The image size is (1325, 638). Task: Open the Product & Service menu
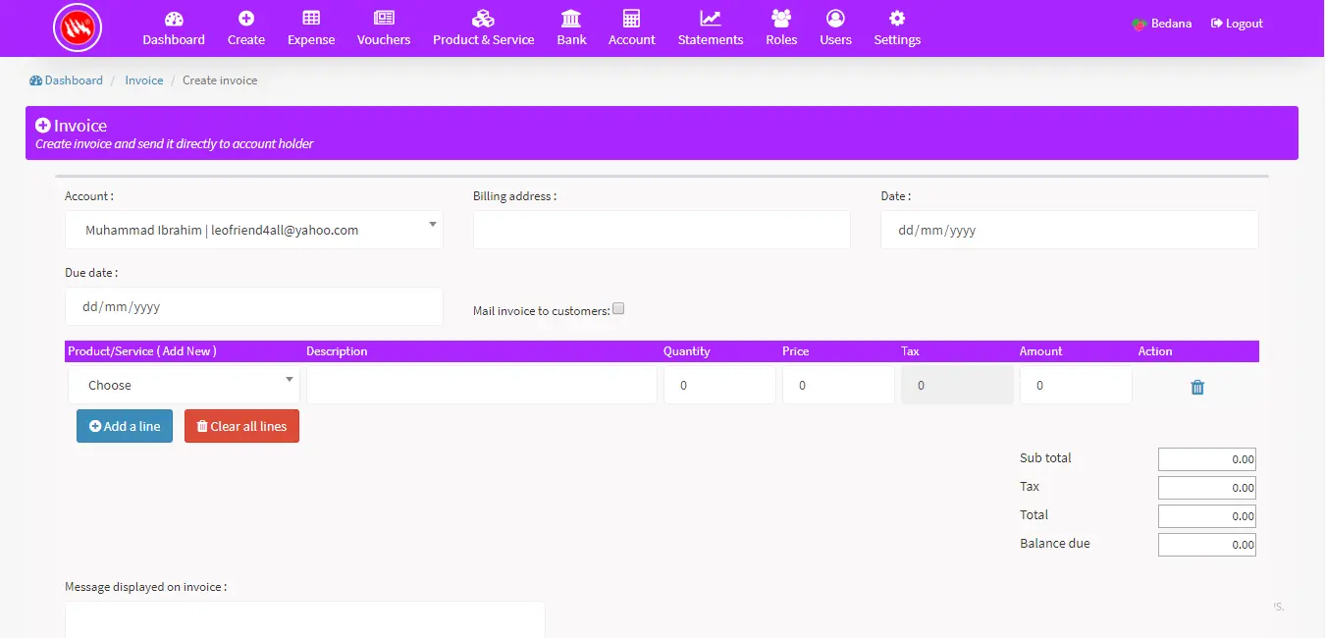(x=483, y=28)
